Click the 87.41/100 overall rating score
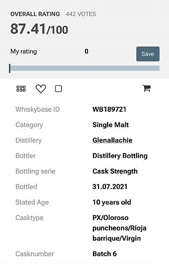 (x=39, y=29)
